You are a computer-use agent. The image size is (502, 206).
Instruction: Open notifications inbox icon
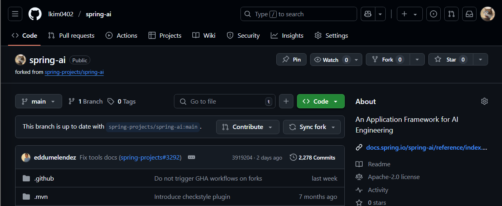469,14
